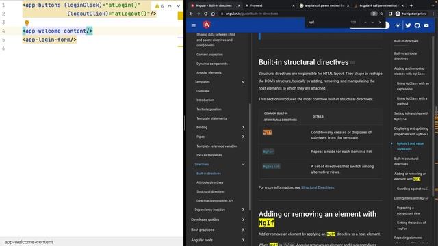Image resolution: width=438 pixels, height=246 pixels.
Task: Click the find-in-page search field
Action: (327, 23)
